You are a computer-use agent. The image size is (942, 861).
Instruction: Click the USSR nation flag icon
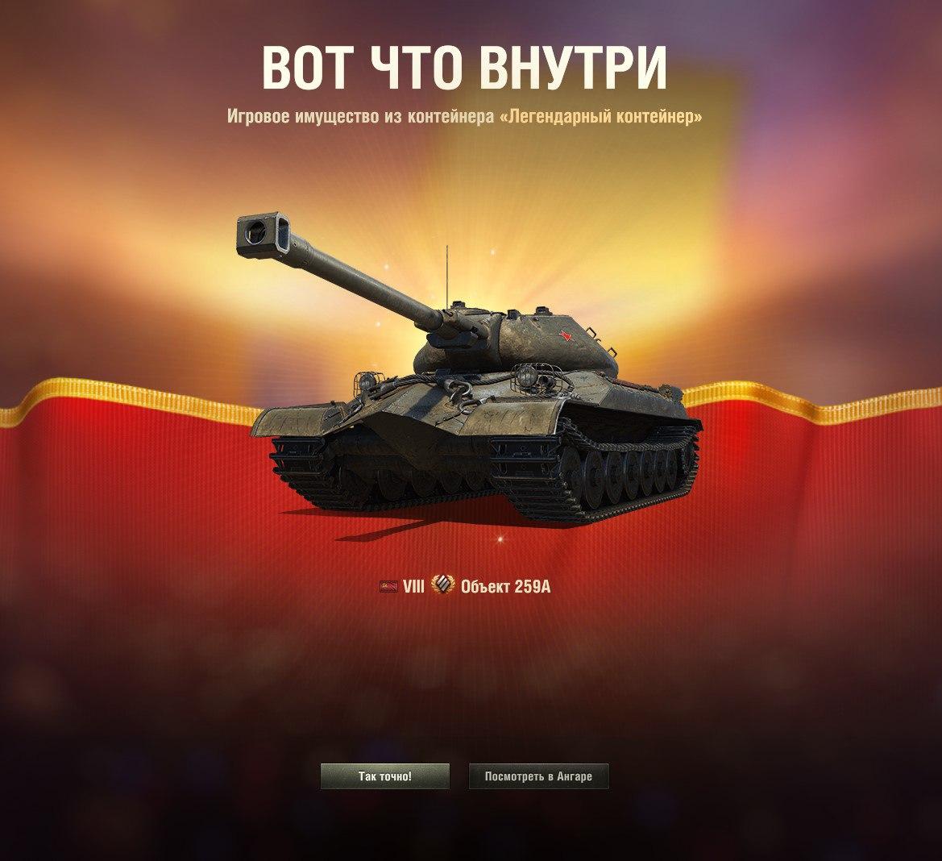pos(388,586)
